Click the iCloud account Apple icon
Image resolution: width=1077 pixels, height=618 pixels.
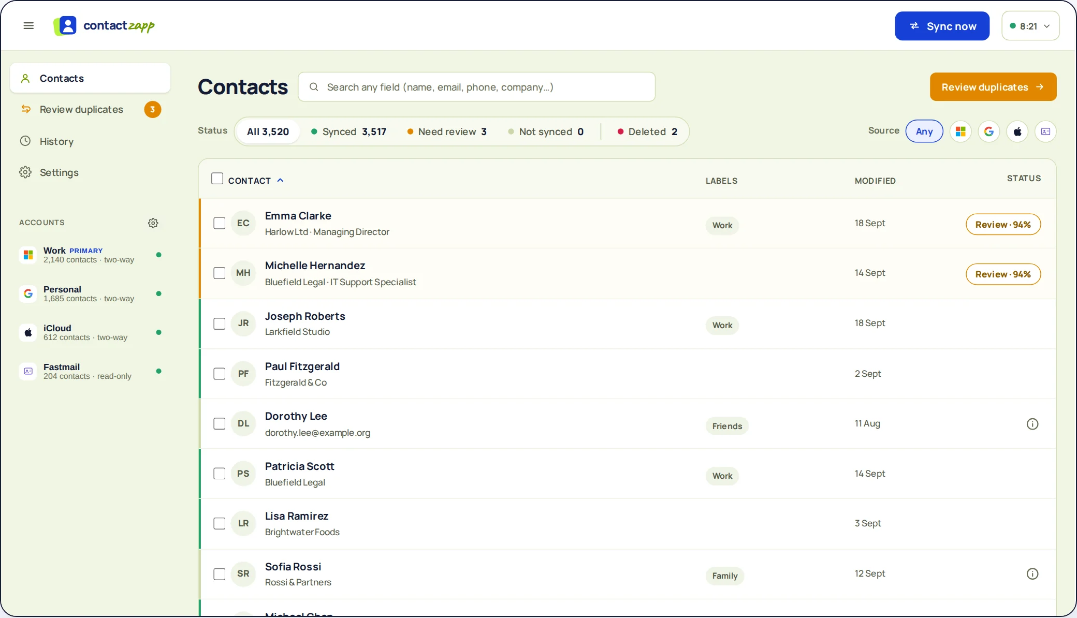coord(28,332)
